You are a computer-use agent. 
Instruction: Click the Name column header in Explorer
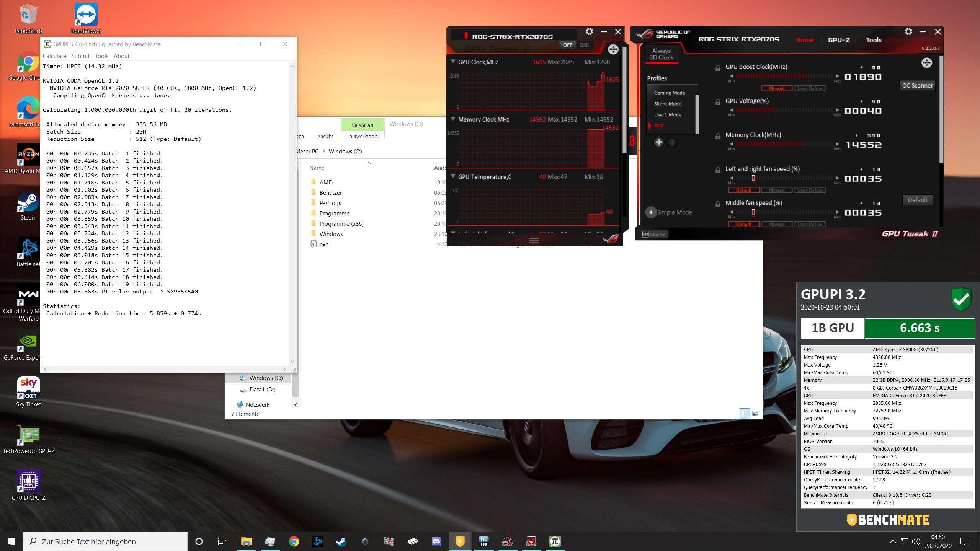click(x=317, y=168)
